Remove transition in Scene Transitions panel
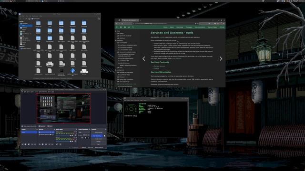This screenshot has height=171, width=305. (x=85, y=138)
